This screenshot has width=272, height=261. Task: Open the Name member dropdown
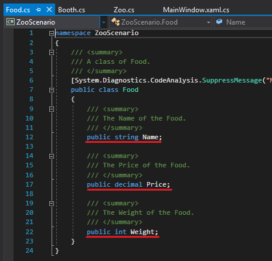coord(243,22)
